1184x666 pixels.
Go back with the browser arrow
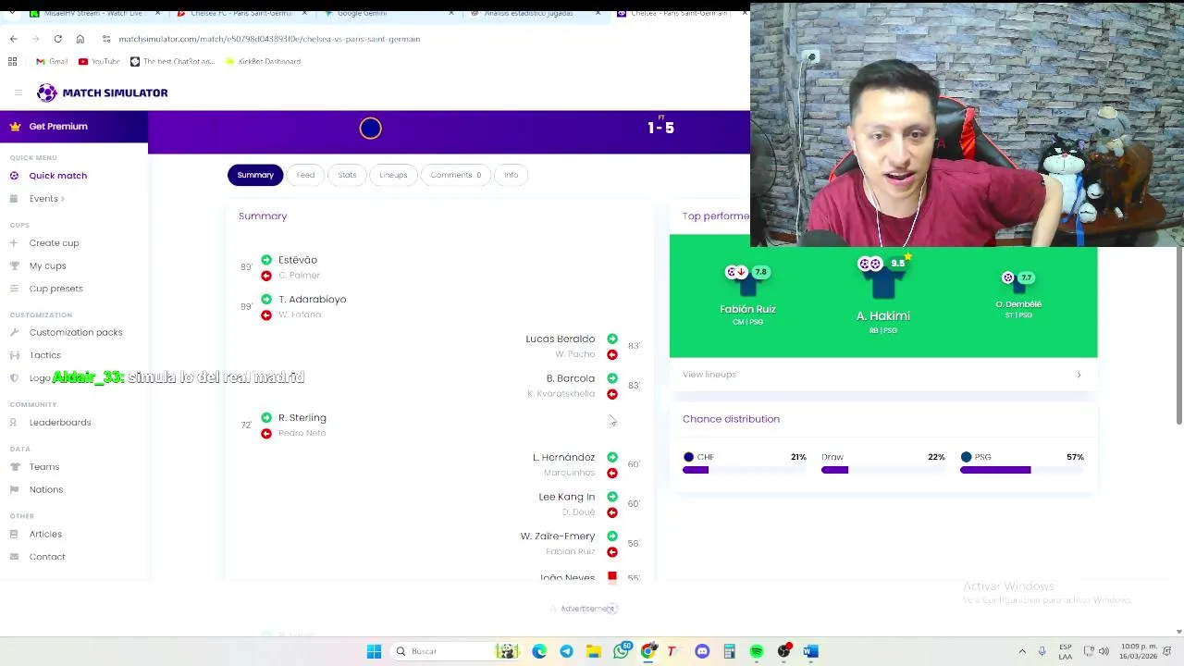(x=13, y=39)
